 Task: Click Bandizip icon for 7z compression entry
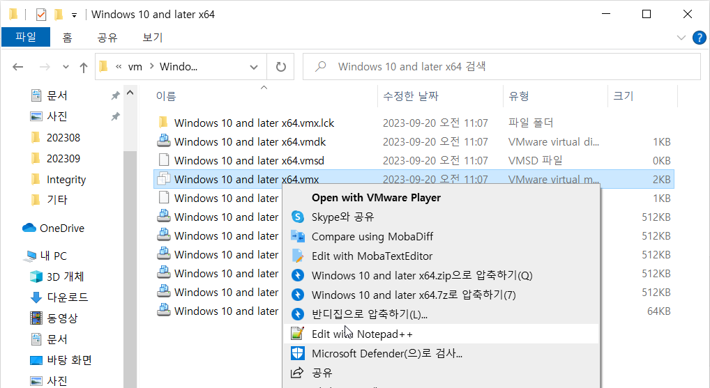298,295
